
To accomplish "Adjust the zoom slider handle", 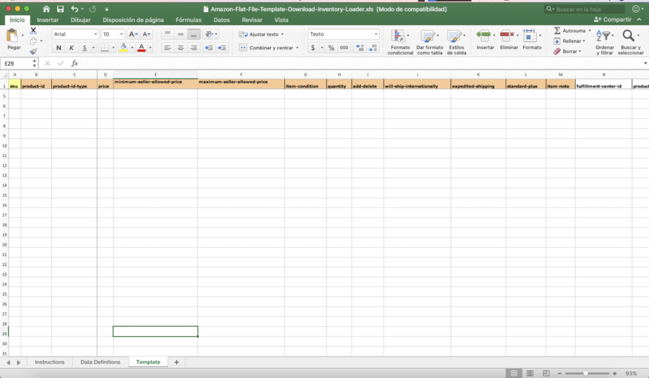I will pos(585,373).
